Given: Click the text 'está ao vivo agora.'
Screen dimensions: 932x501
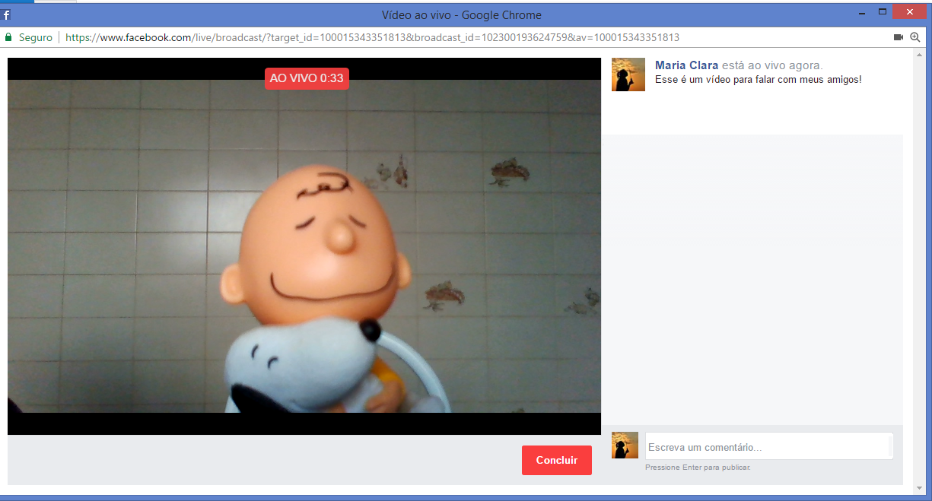Looking at the screenshot, I should [772, 65].
